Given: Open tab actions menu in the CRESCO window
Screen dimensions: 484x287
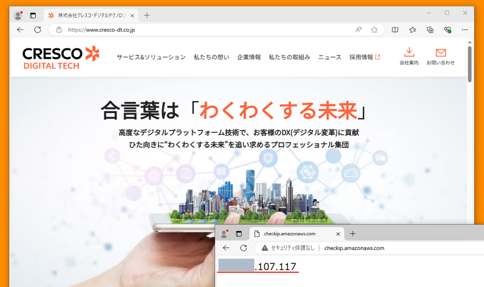Looking at the screenshot, I should pos(33,15).
